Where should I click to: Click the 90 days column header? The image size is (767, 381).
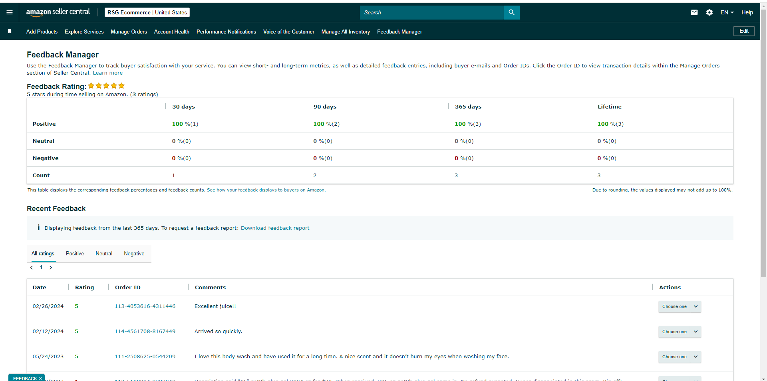[325, 107]
